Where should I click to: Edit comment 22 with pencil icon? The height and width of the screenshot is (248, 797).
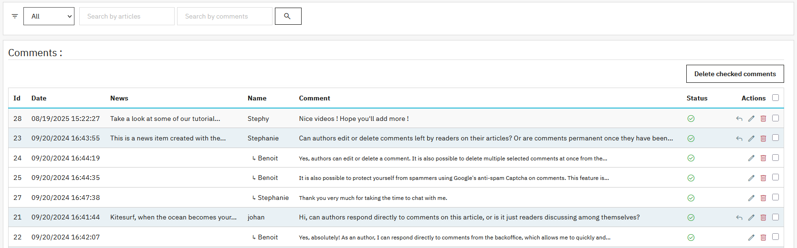coord(751,238)
